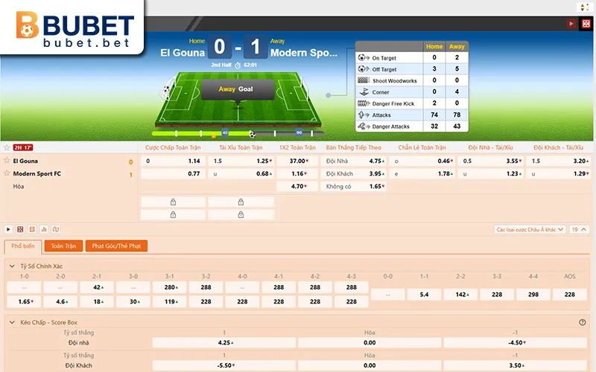
Task: Bet Đội nhà score box 4.25
Action: 224,343
